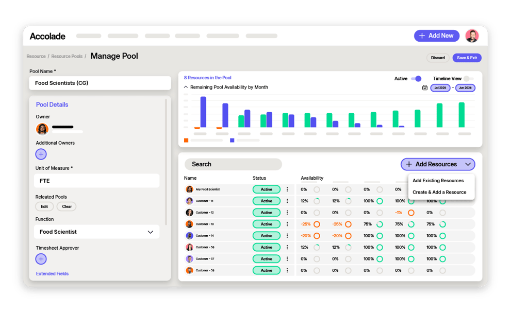Click the Accolade logo
Image resolution: width=511 pixels, height=313 pixels.
pyautogui.click(x=47, y=36)
